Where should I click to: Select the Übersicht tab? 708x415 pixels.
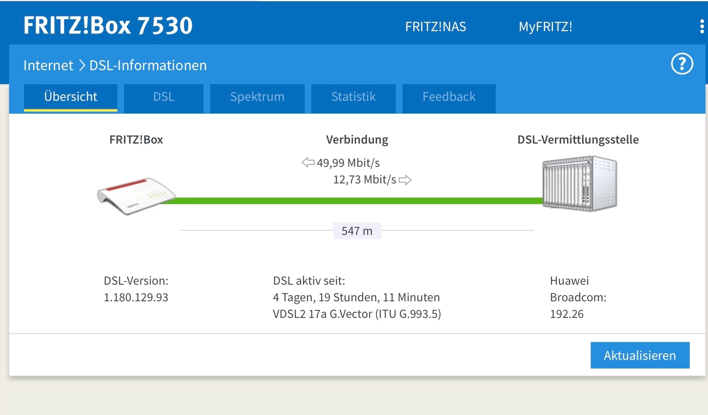pos(70,97)
